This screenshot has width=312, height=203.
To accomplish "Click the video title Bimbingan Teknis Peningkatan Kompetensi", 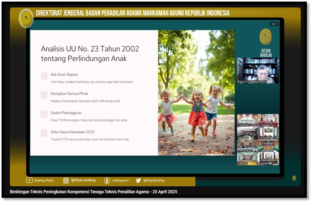I will (x=94, y=192).
